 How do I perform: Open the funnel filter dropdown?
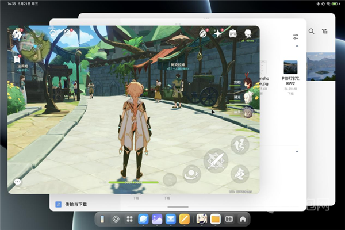pyautogui.click(x=325, y=32)
